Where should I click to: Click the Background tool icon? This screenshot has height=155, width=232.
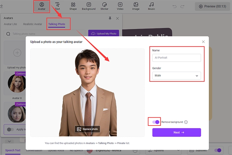(x=88, y=6)
